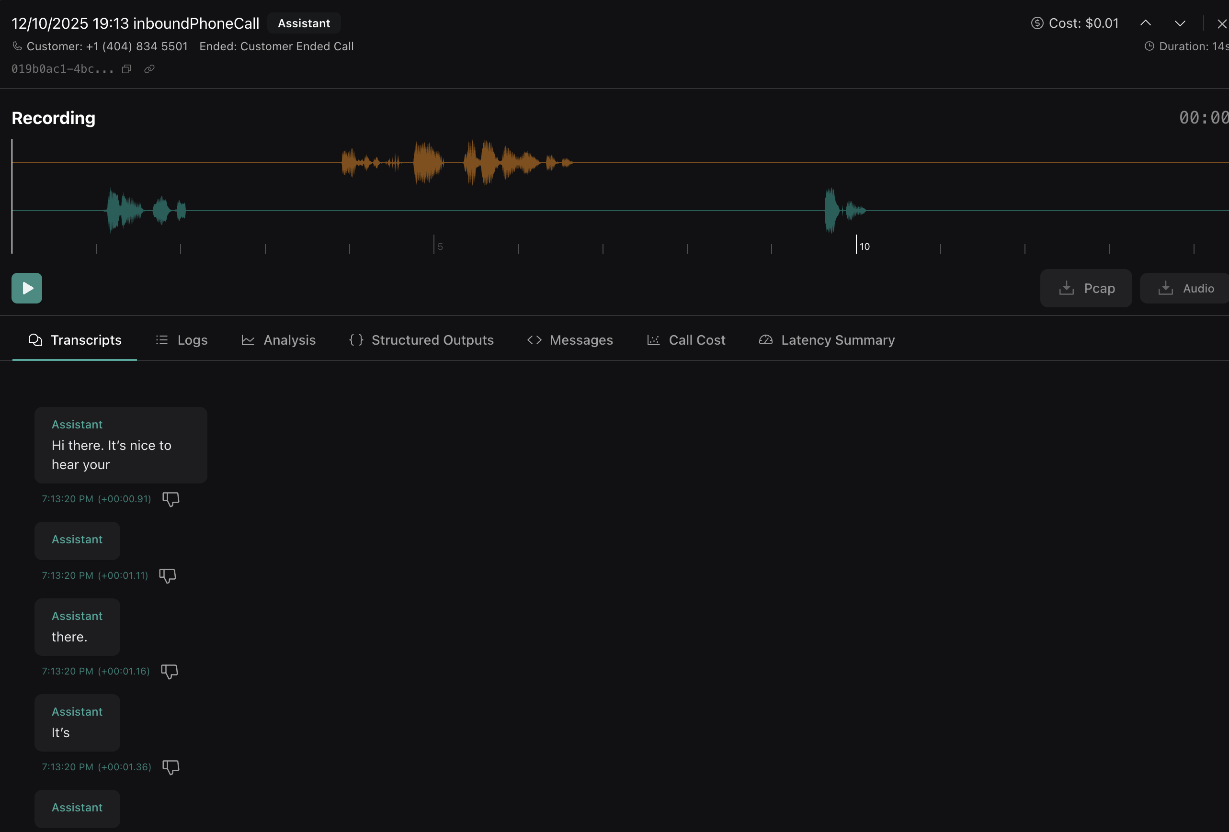The width and height of the screenshot is (1229, 832).
Task: Click the Analysis chart icon
Action: coord(247,340)
